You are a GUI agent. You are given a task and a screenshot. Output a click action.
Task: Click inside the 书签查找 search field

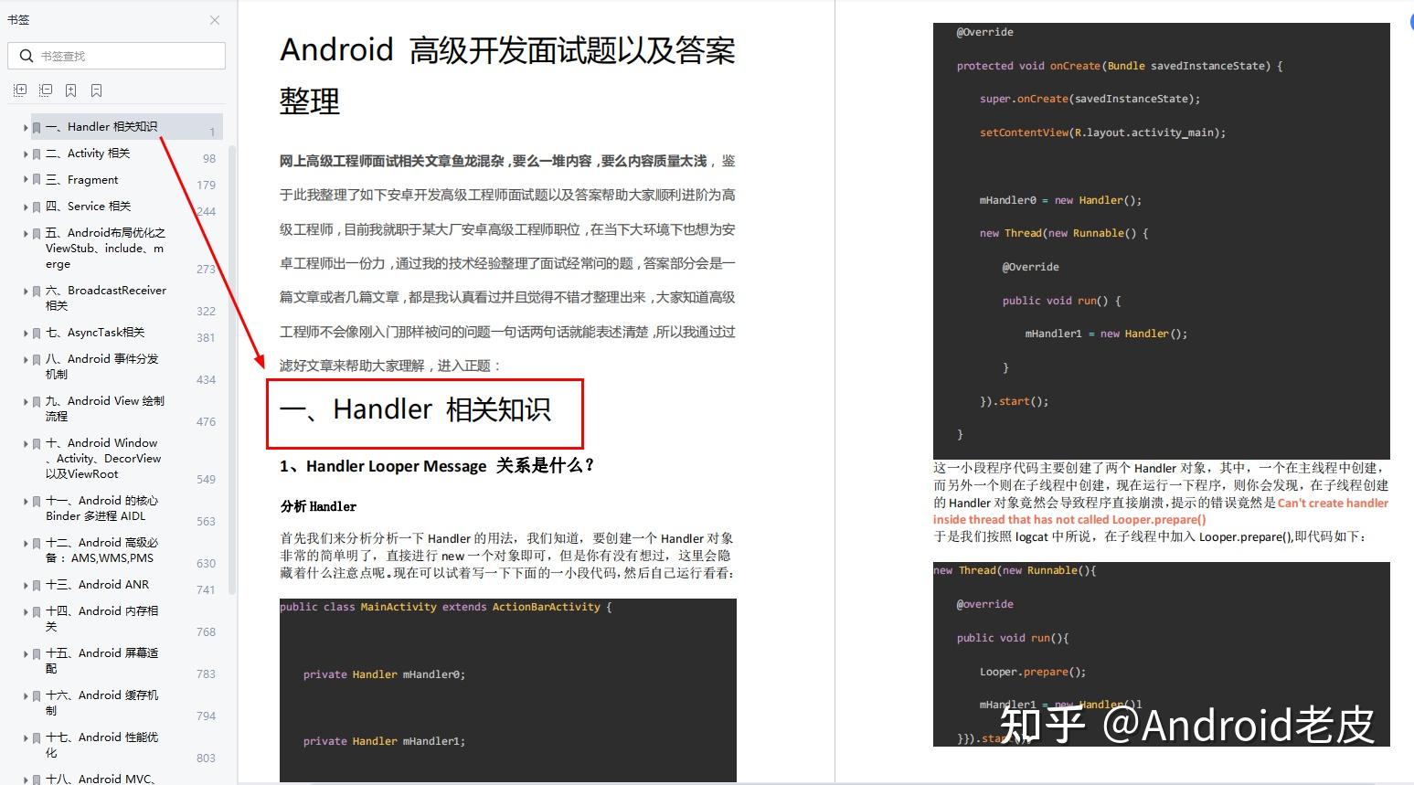pos(119,56)
